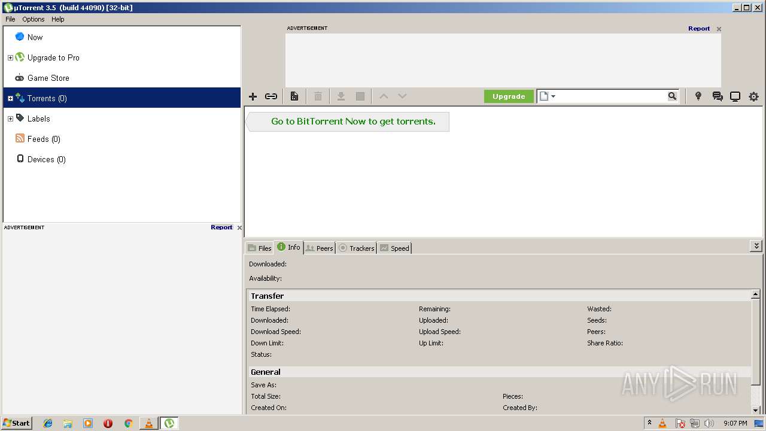Click the volume speaker tray icon
Viewport: 766px width, 431px height.
coord(709,423)
